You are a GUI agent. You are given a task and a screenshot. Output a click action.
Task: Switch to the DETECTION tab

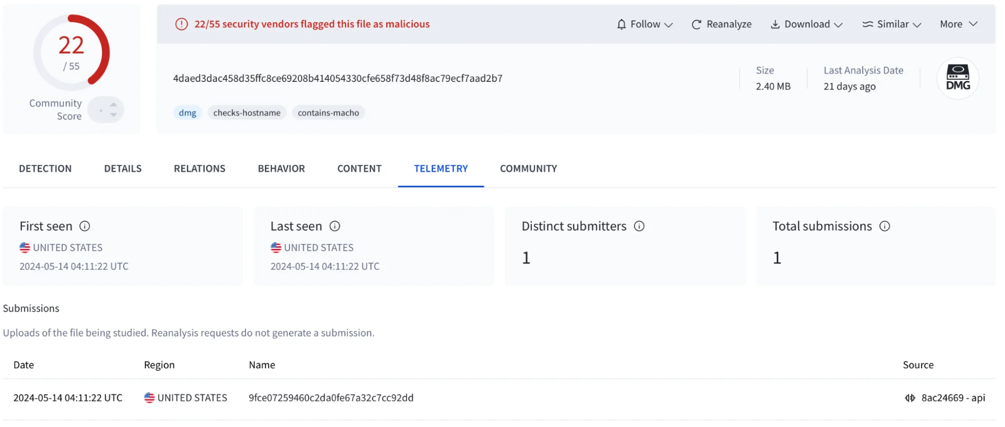(x=45, y=169)
